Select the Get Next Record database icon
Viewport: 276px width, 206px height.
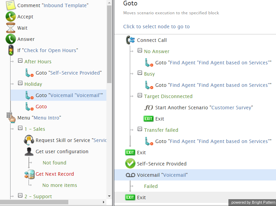pos(29,174)
